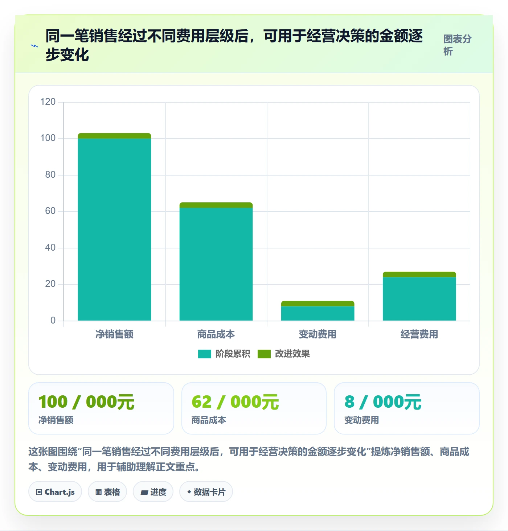Viewport: 508px width, 531px height.
Task: Click the green top segment of 净销售额 bar
Action: click(114, 136)
